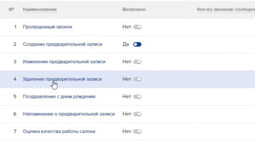This screenshot has width=255, height=143.
Task: Switch on Напоминание о предварительной записи
Action: point(137,114)
